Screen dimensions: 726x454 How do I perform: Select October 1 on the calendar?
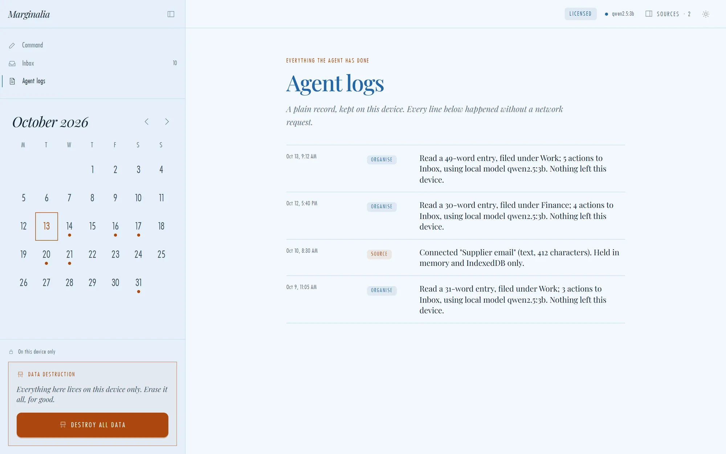[92, 170]
